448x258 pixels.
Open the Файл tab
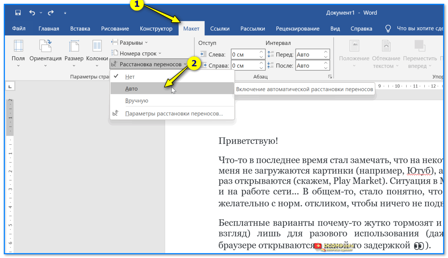(x=19, y=29)
